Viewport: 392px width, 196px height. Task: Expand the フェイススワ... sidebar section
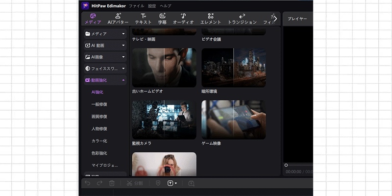(105, 69)
